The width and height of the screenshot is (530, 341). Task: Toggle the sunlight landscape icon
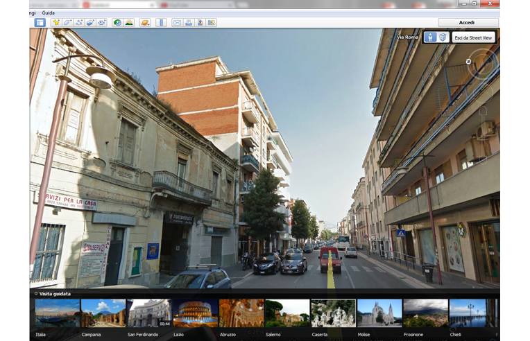click(129, 23)
